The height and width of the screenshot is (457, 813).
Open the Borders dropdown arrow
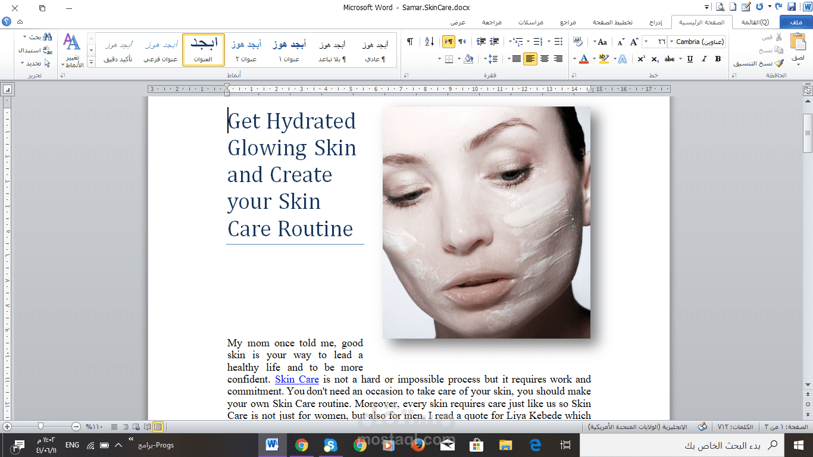click(440, 59)
